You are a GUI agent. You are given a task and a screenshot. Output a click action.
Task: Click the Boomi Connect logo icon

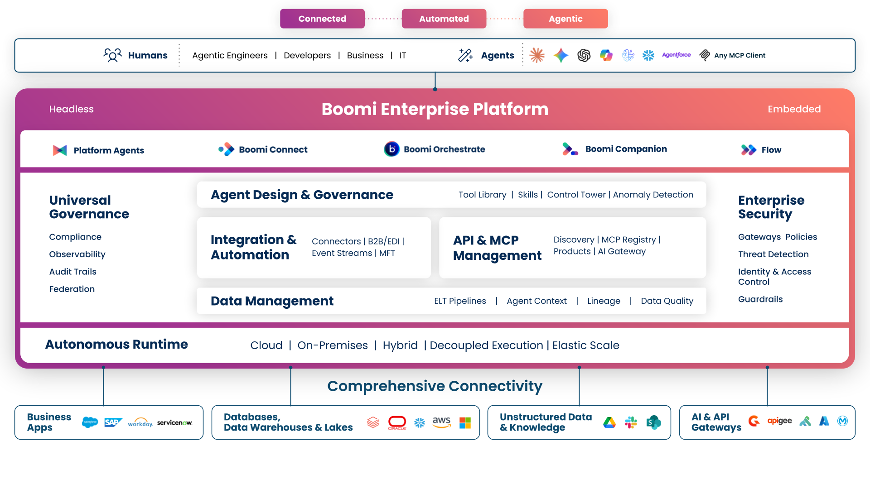(x=227, y=149)
